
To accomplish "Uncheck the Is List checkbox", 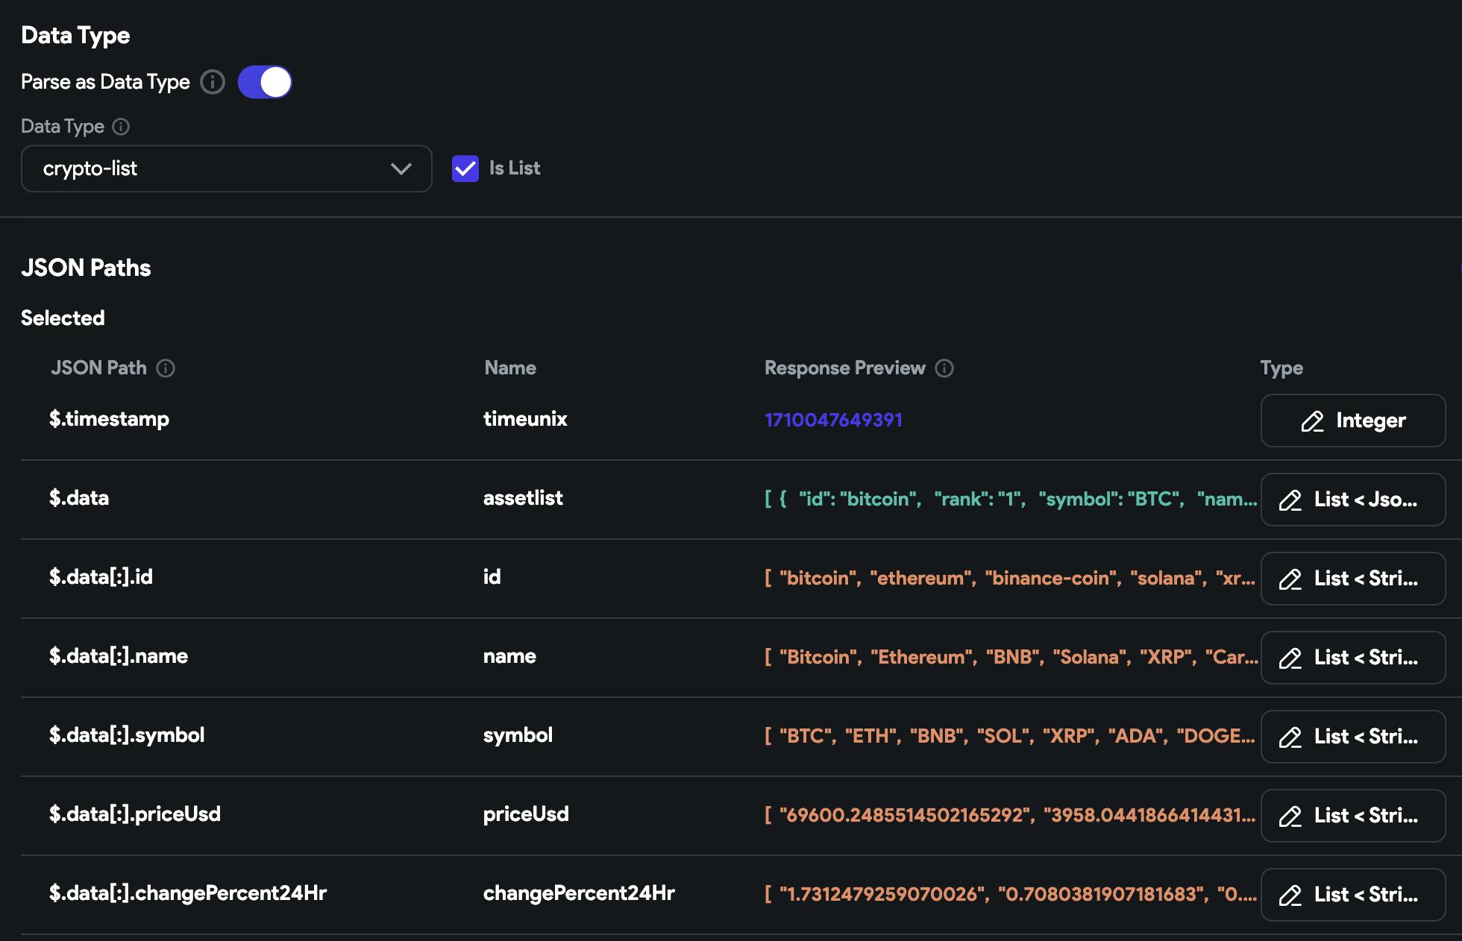I will (x=465, y=169).
